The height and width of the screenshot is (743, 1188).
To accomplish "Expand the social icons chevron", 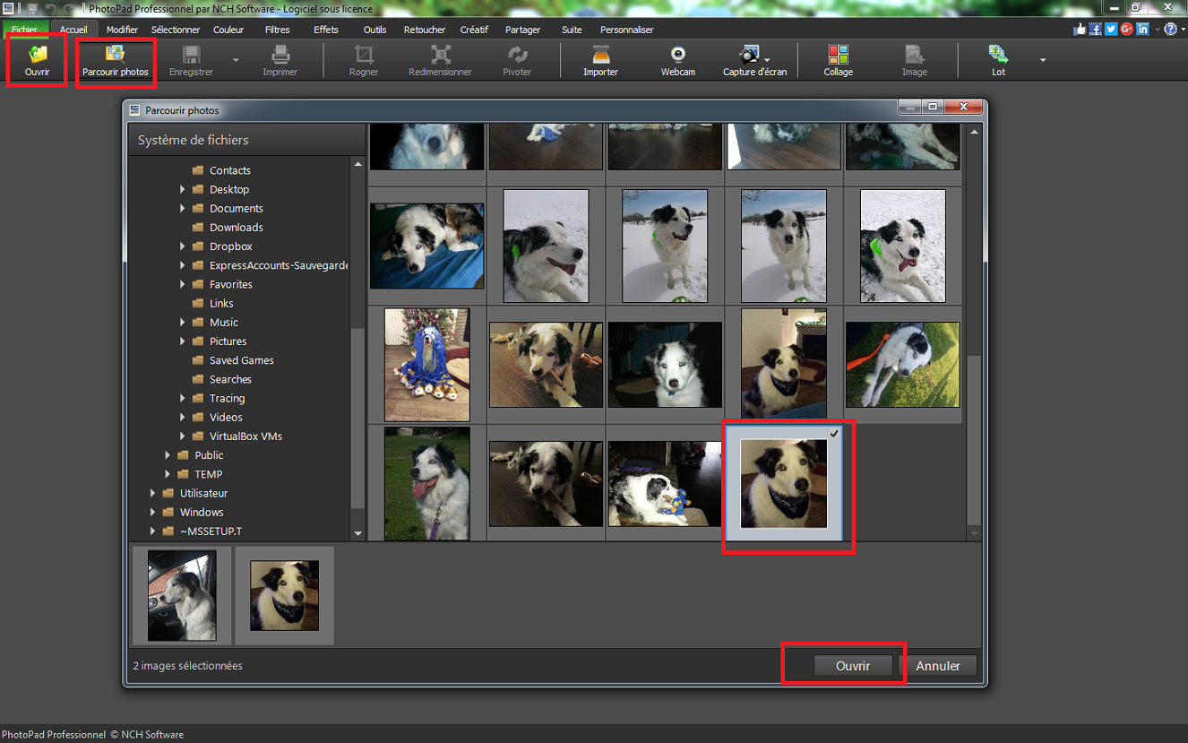I will click(x=1158, y=30).
